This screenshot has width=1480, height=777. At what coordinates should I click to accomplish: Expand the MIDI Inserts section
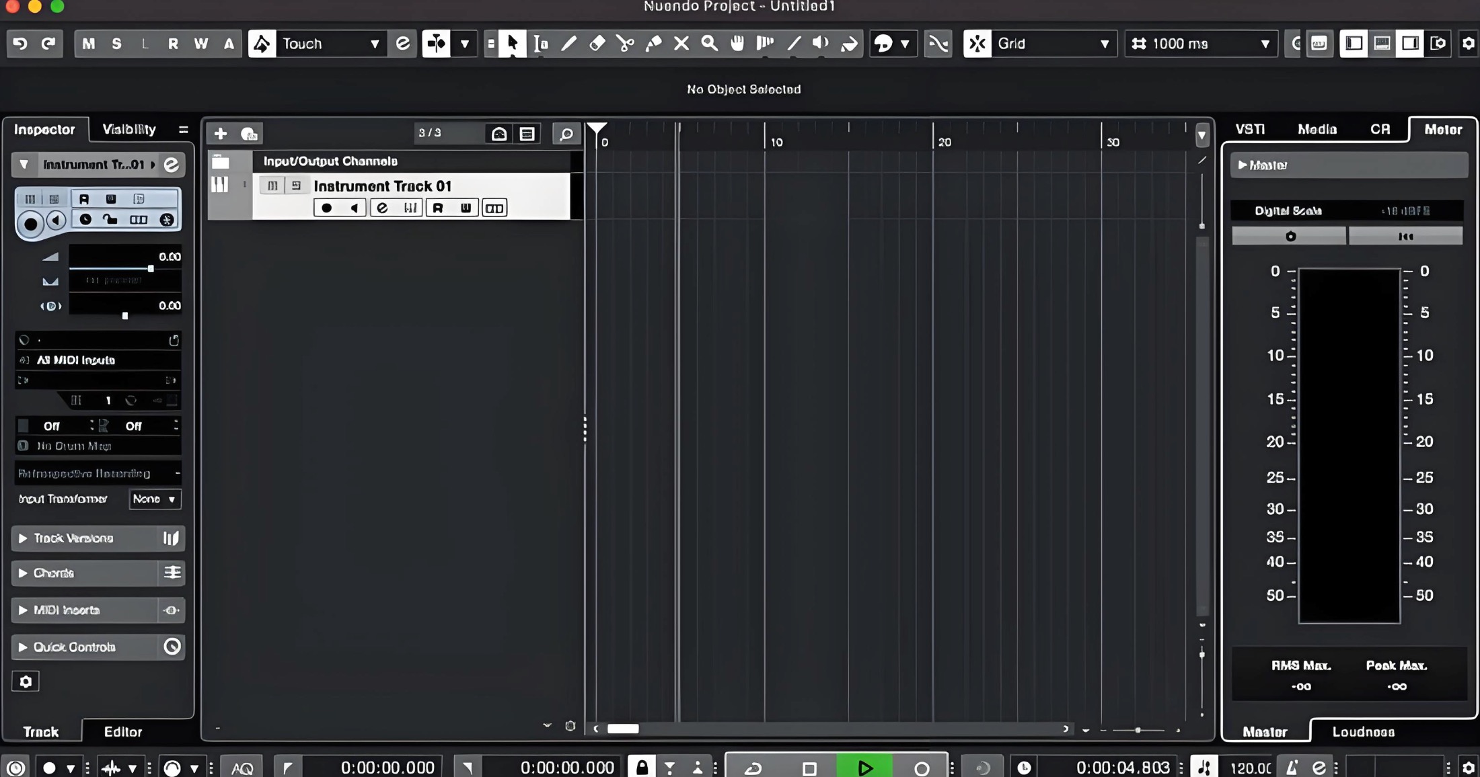[x=23, y=610]
